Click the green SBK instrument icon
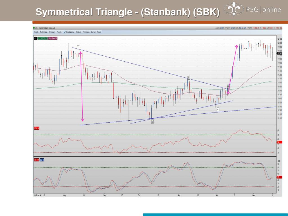 pyautogui.click(x=34, y=28)
